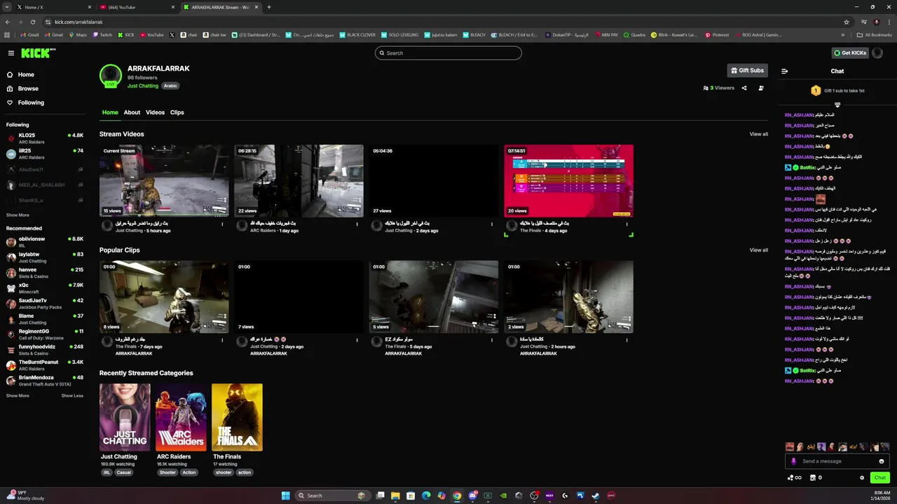
Task: Click the IRL tag under Just Chatting
Action: click(x=107, y=472)
